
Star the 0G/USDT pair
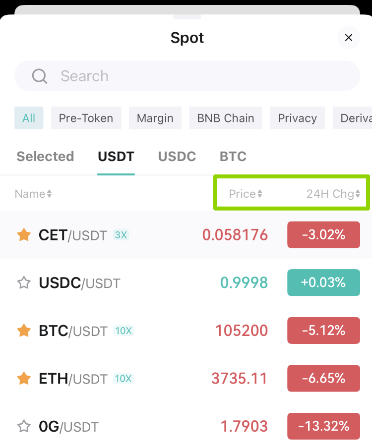point(24,426)
